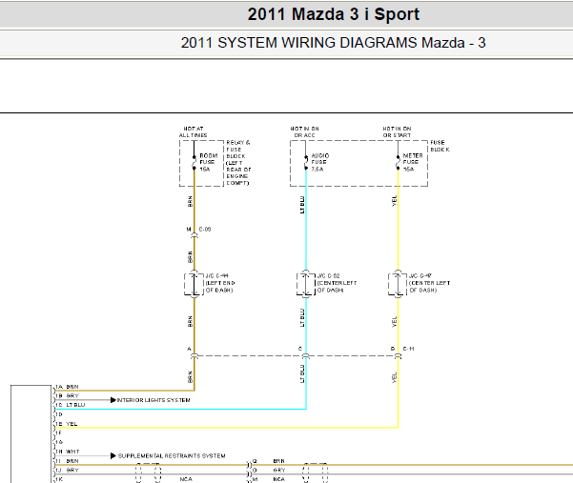
Task: Click the 'BRN' label right of terminal Q
Action: [x=278, y=461]
